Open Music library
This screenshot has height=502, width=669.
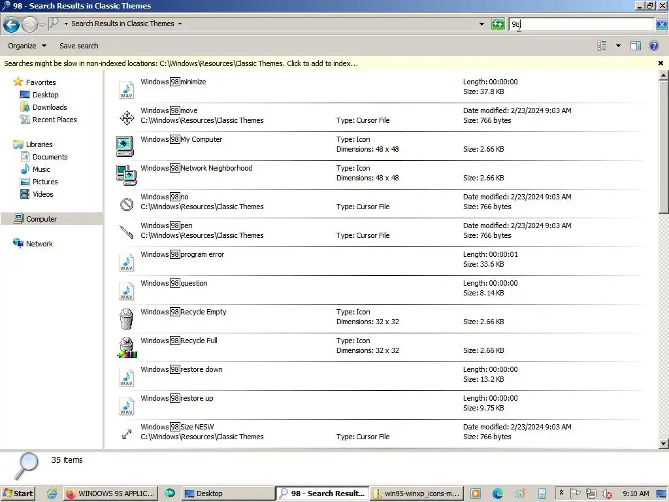pos(41,169)
